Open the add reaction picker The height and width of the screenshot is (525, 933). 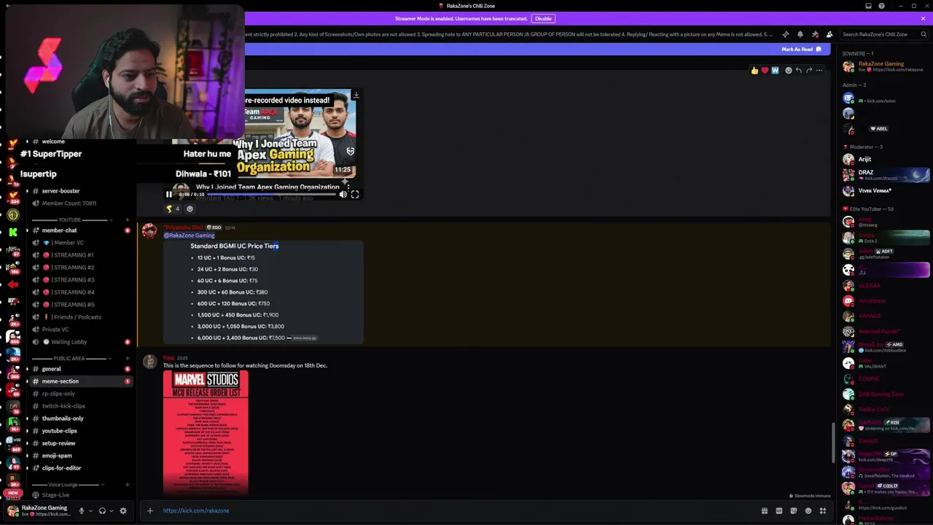pyautogui.click(x=789, y=71)
